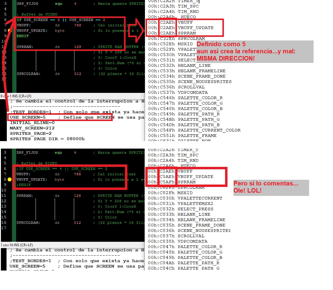Select symbol row C84Ch PALETTE_PATH_G

click(x=184, y=268)
